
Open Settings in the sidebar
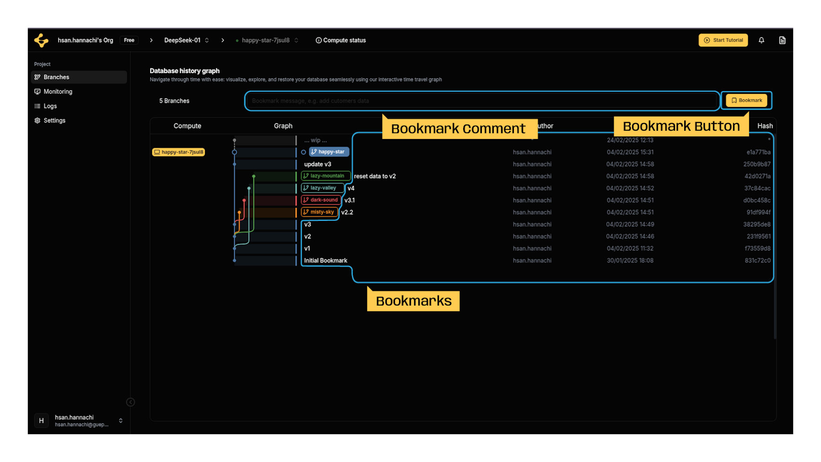(x=79, y=120)
